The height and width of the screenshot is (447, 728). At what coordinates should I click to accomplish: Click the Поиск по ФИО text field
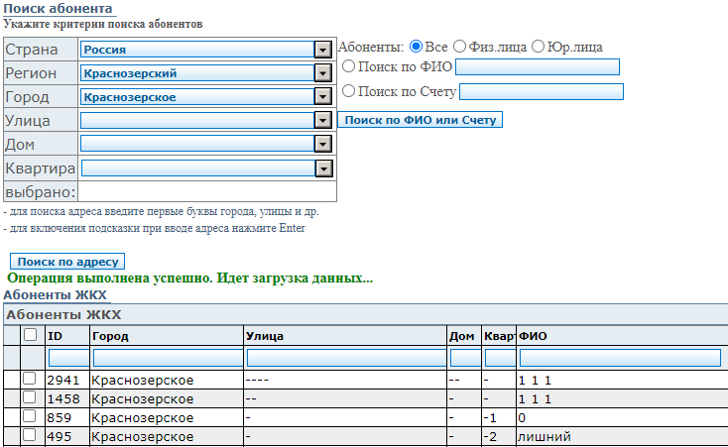point(537,67)
